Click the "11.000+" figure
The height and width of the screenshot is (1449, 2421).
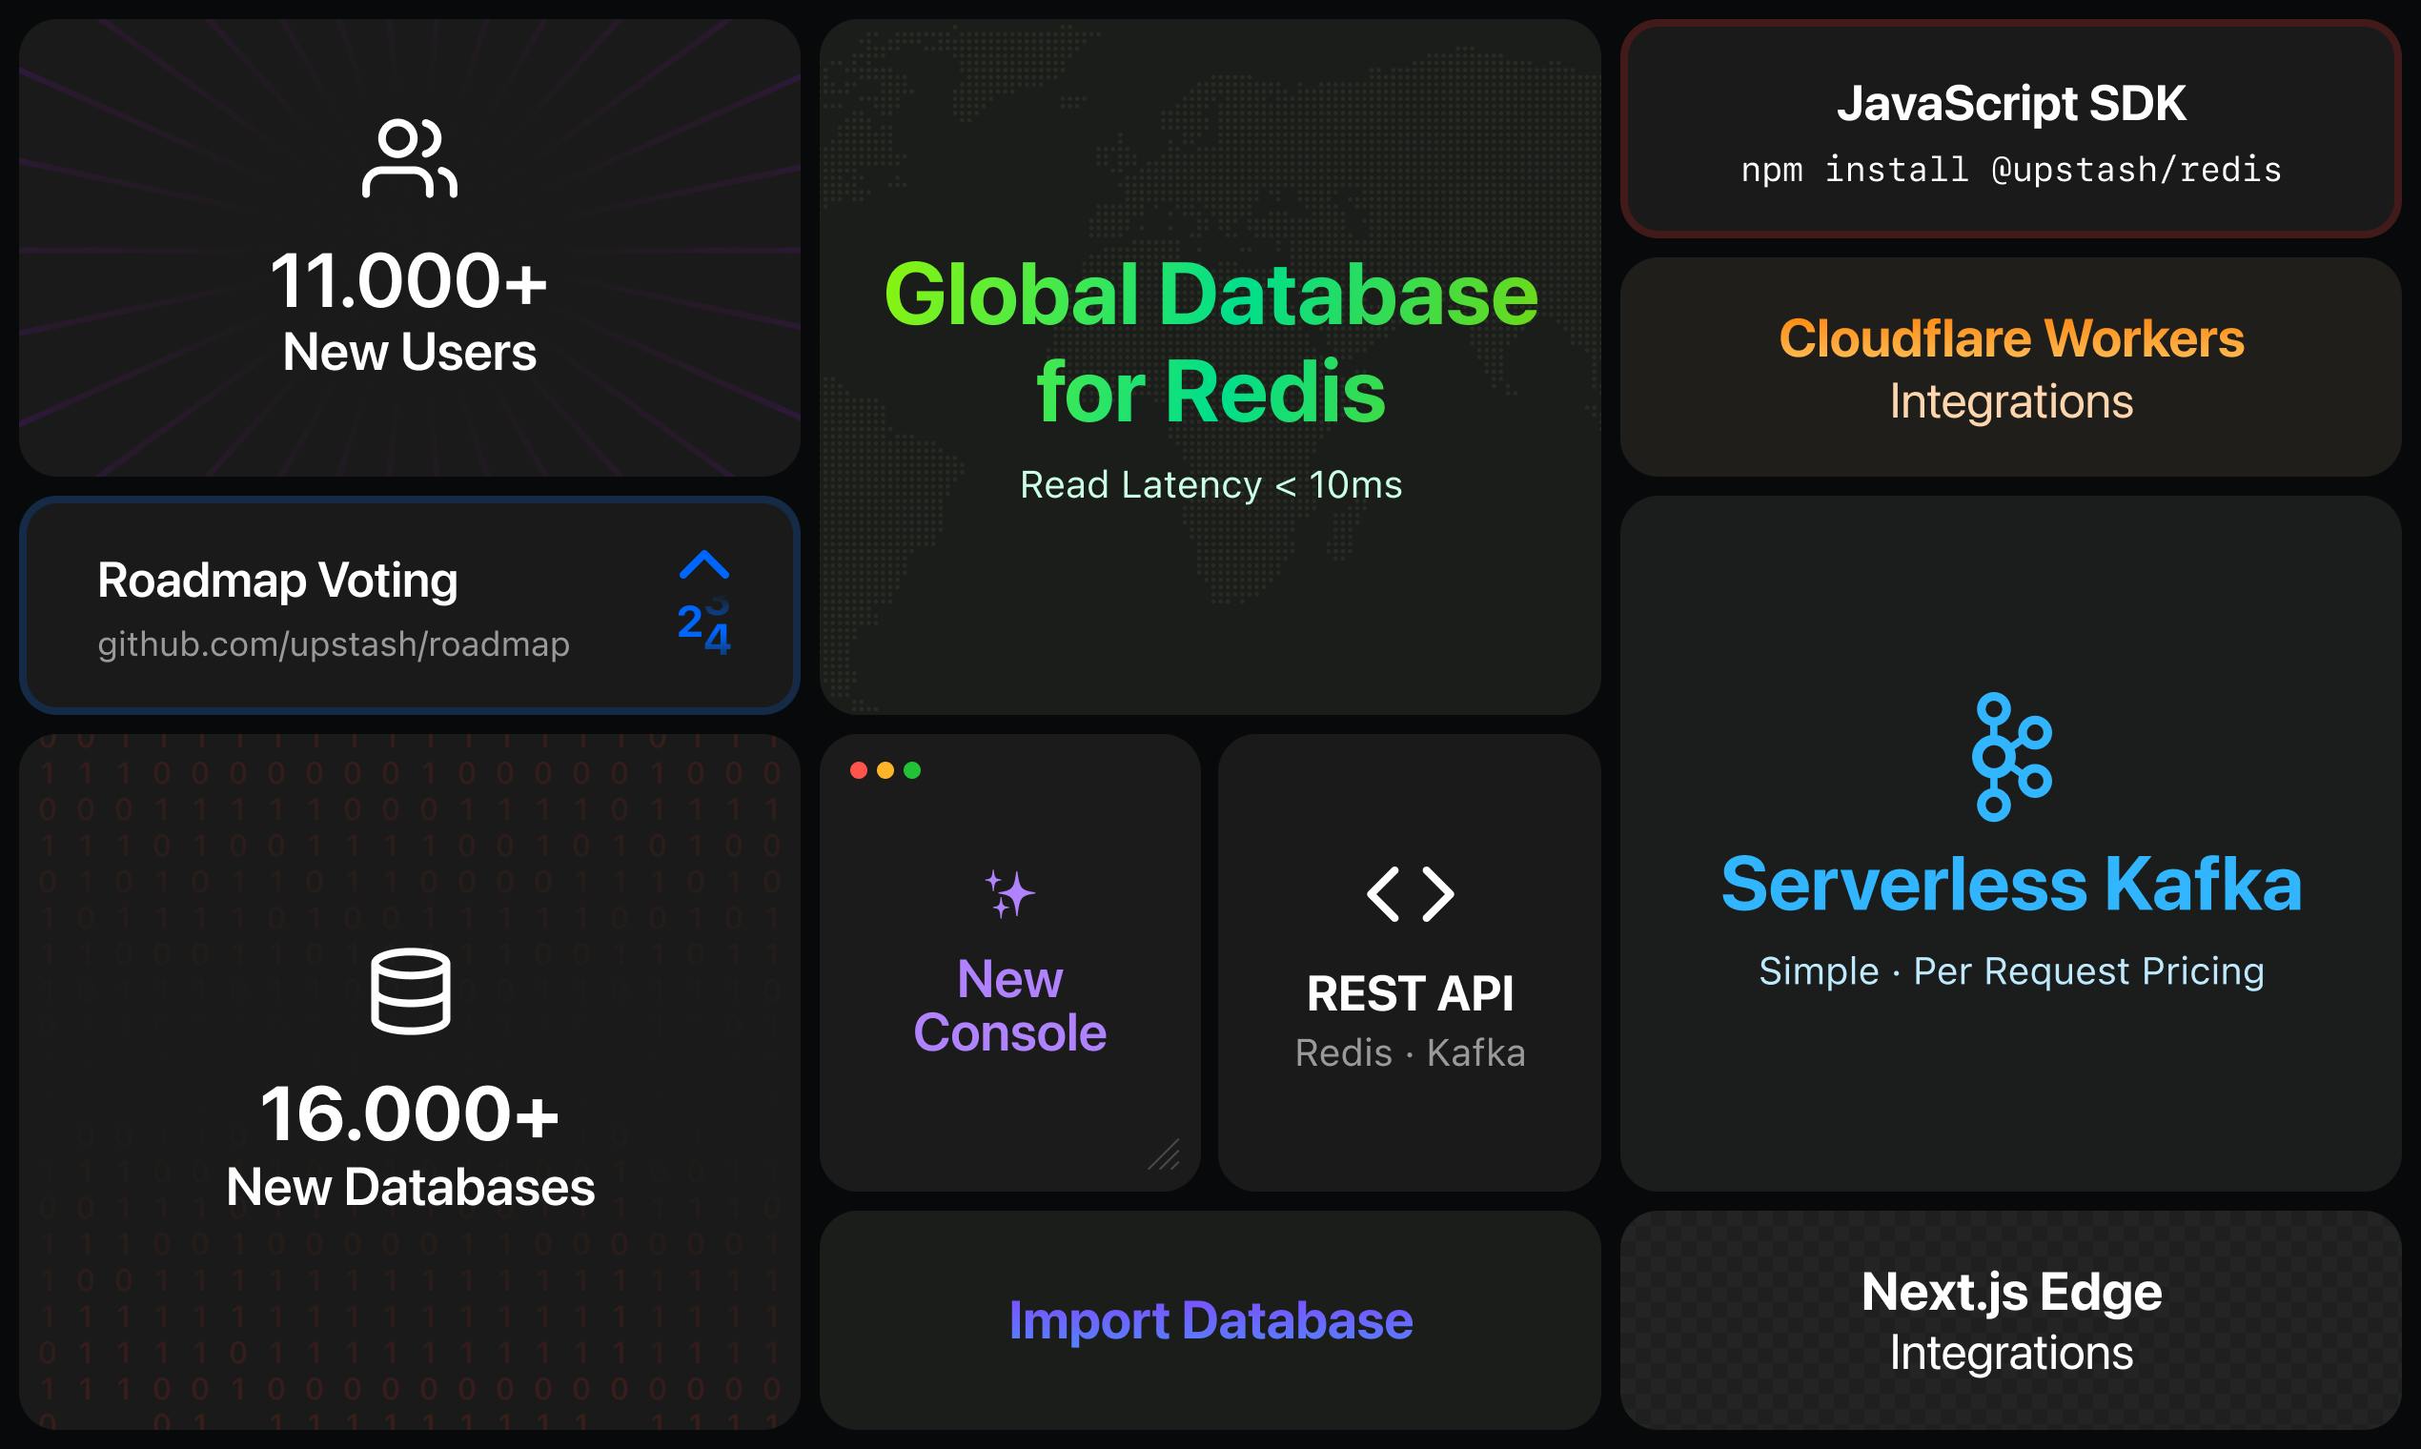click(409, 281)
